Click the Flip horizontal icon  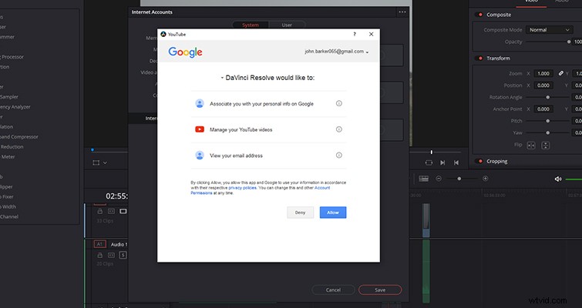point(531,146)
